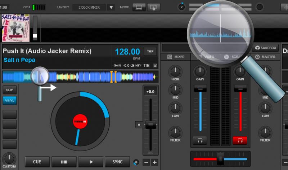This screenshot has width=288, height=170.
Task: Click the left channel blue volume fader handle
Action: coord(200,88)
